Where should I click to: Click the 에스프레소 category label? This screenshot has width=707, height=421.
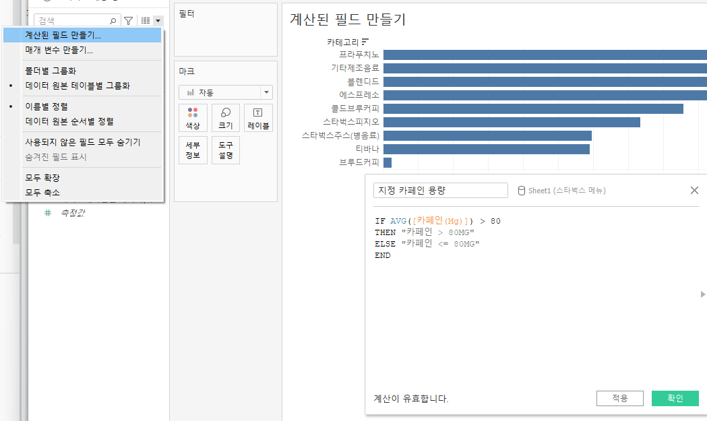pos(359,95)
